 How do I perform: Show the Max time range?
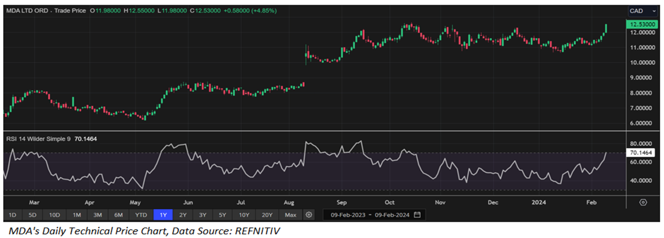point(290,215)
